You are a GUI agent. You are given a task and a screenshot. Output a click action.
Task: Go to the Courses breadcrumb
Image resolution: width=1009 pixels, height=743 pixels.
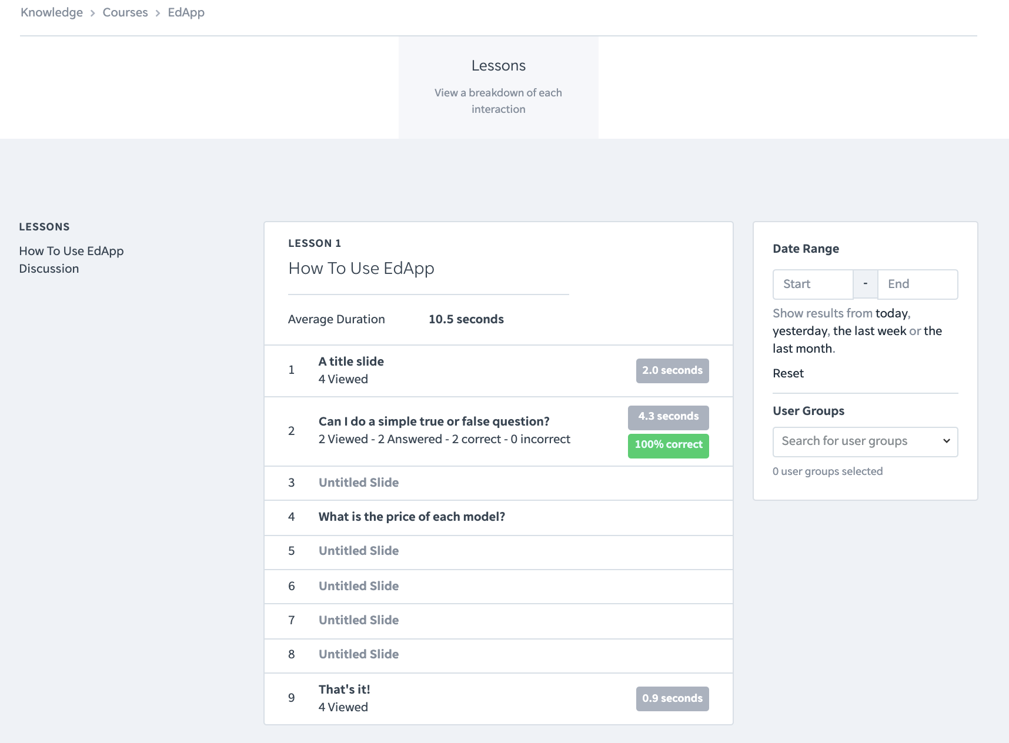coord(125,12)
